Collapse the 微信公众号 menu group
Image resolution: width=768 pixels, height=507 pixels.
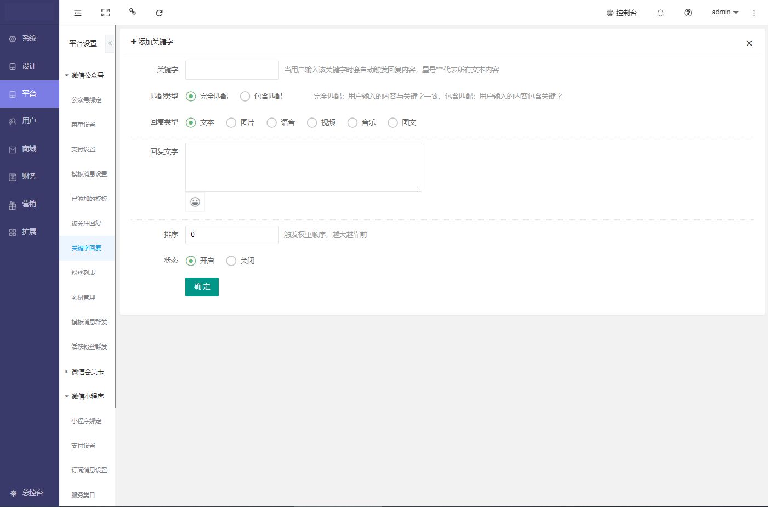point(87,76)
